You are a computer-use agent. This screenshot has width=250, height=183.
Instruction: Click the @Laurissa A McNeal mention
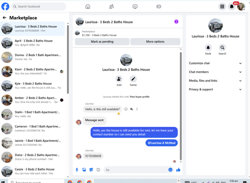point(161,143)
